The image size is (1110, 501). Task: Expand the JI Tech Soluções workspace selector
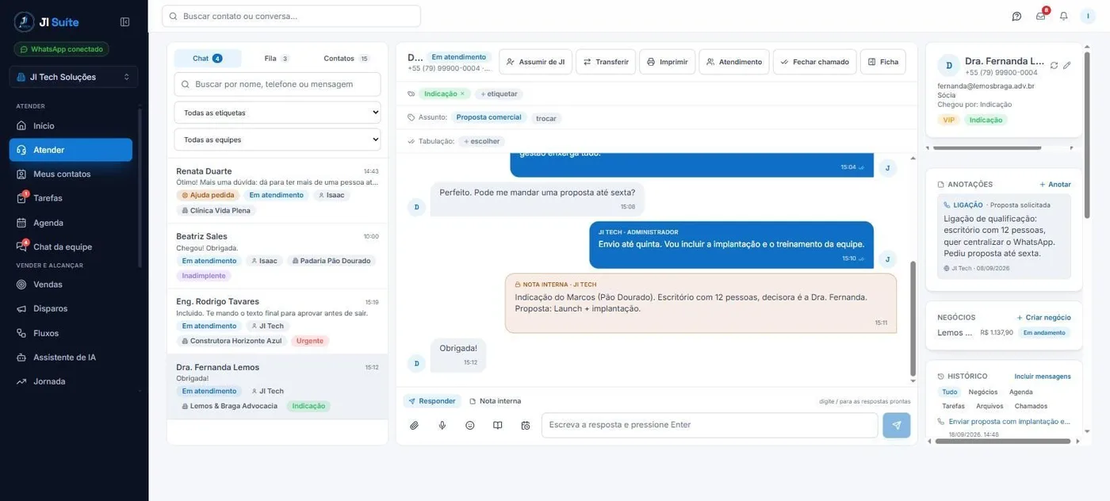[74, 77]
